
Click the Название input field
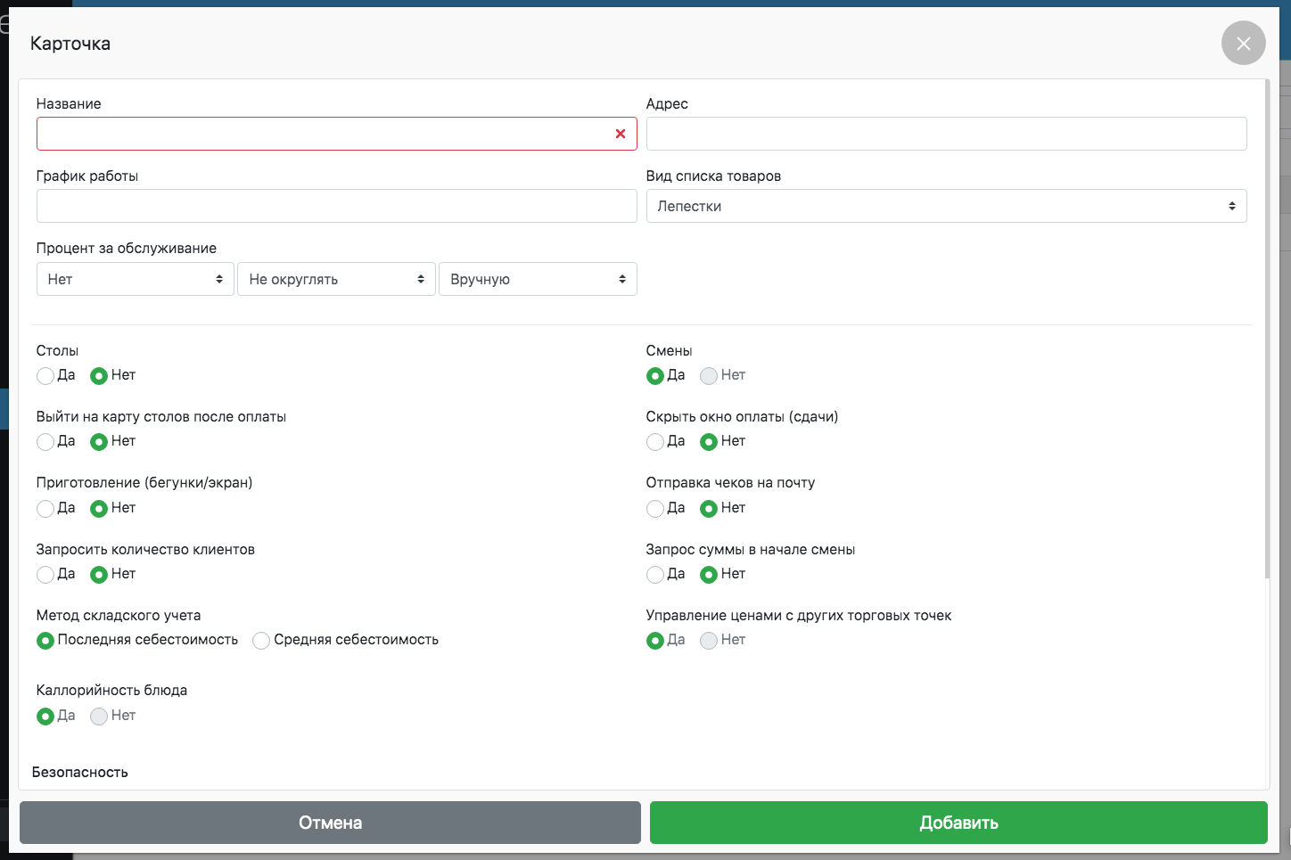coord(321,134)
